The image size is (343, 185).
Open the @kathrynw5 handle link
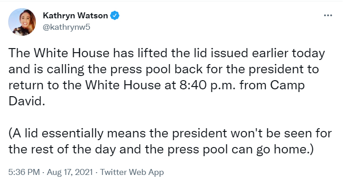point(67,27)
